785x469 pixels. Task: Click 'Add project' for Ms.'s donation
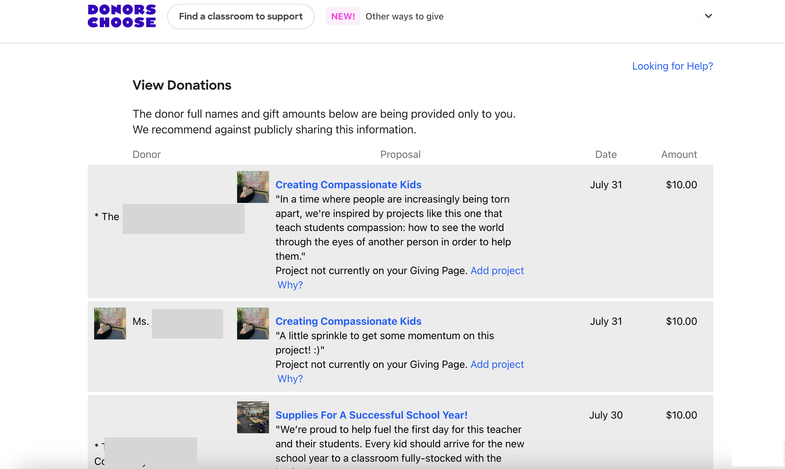(497, 364)
